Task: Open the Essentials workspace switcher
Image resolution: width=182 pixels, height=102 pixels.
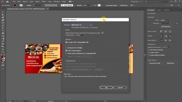Action: 136,2
